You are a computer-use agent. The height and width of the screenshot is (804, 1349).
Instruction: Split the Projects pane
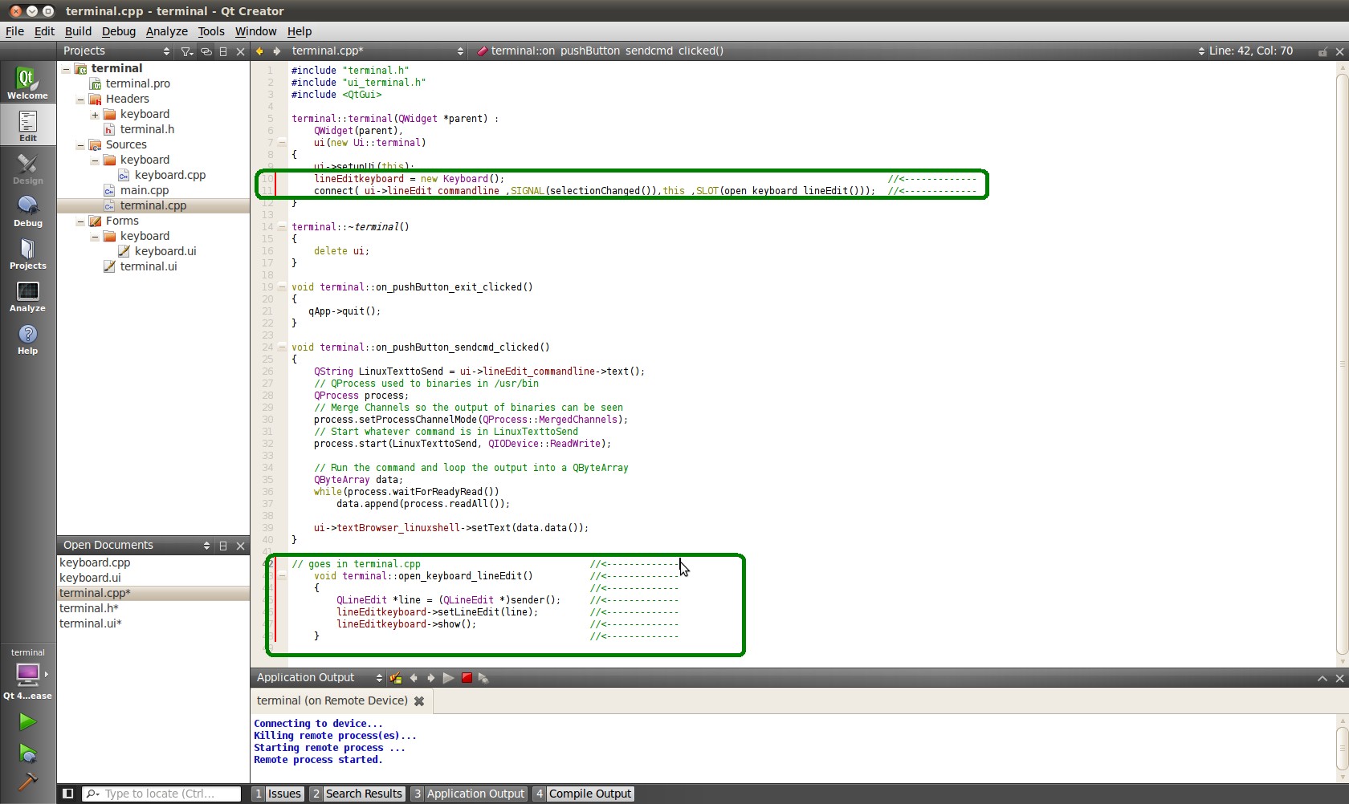click(223, 51)
